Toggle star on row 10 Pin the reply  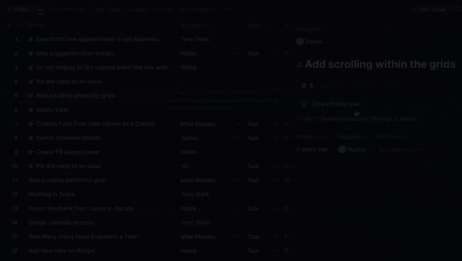point(31,166)
